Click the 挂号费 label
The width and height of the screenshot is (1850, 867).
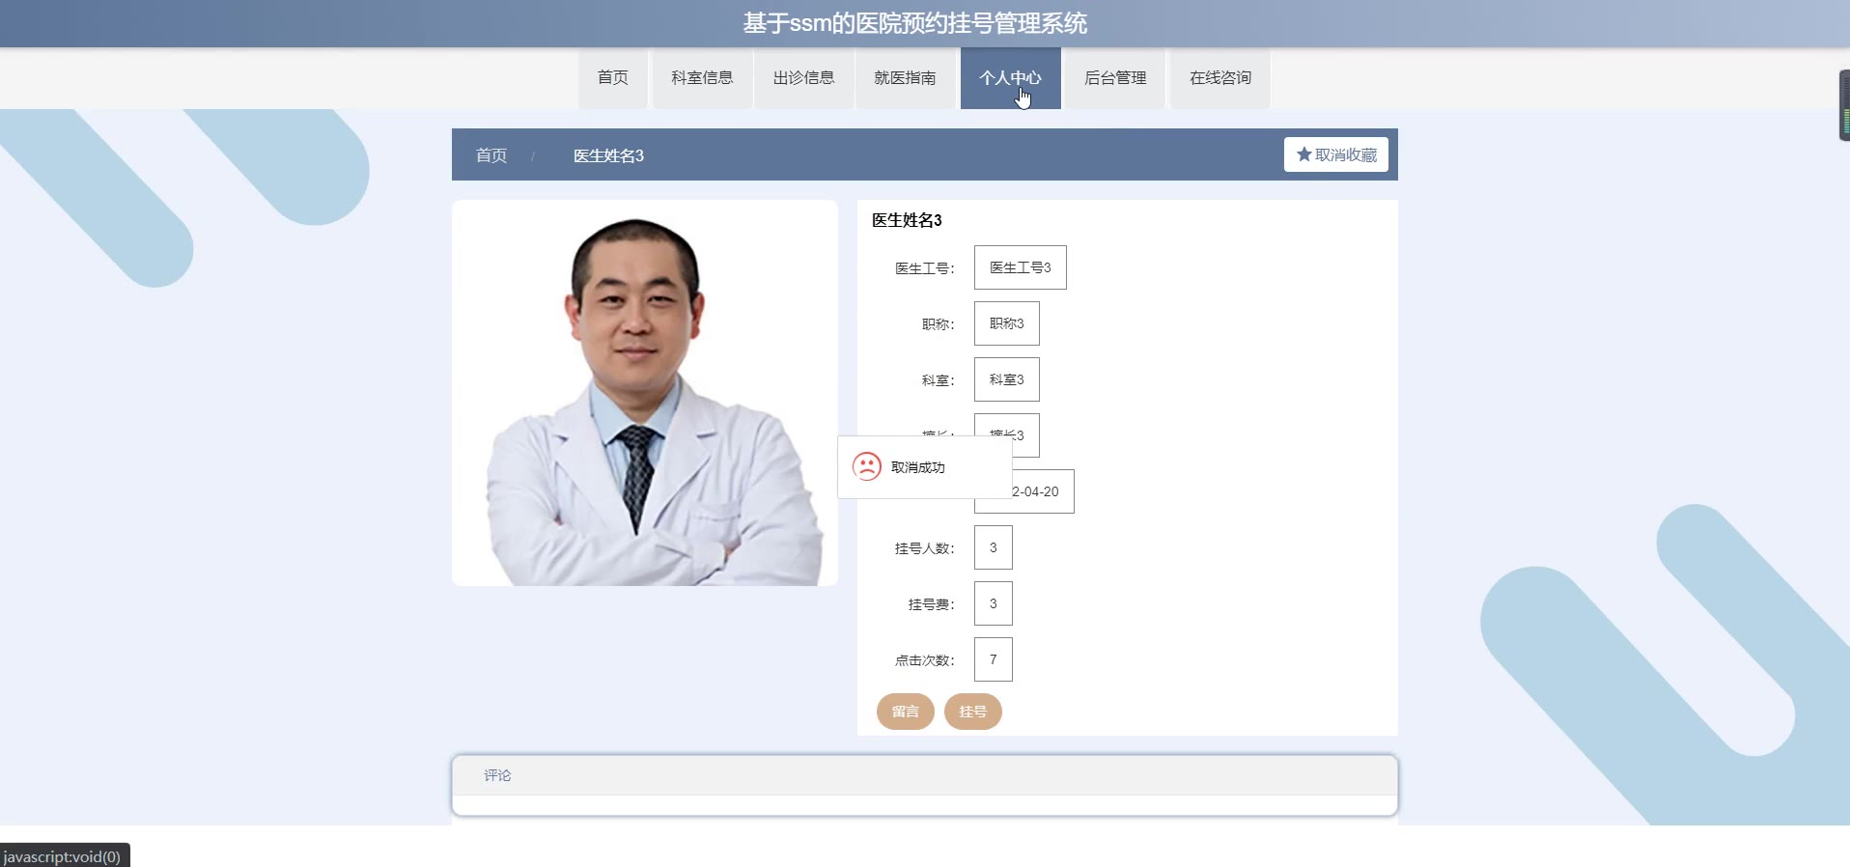pyautogui.click(x=931, y=604)
